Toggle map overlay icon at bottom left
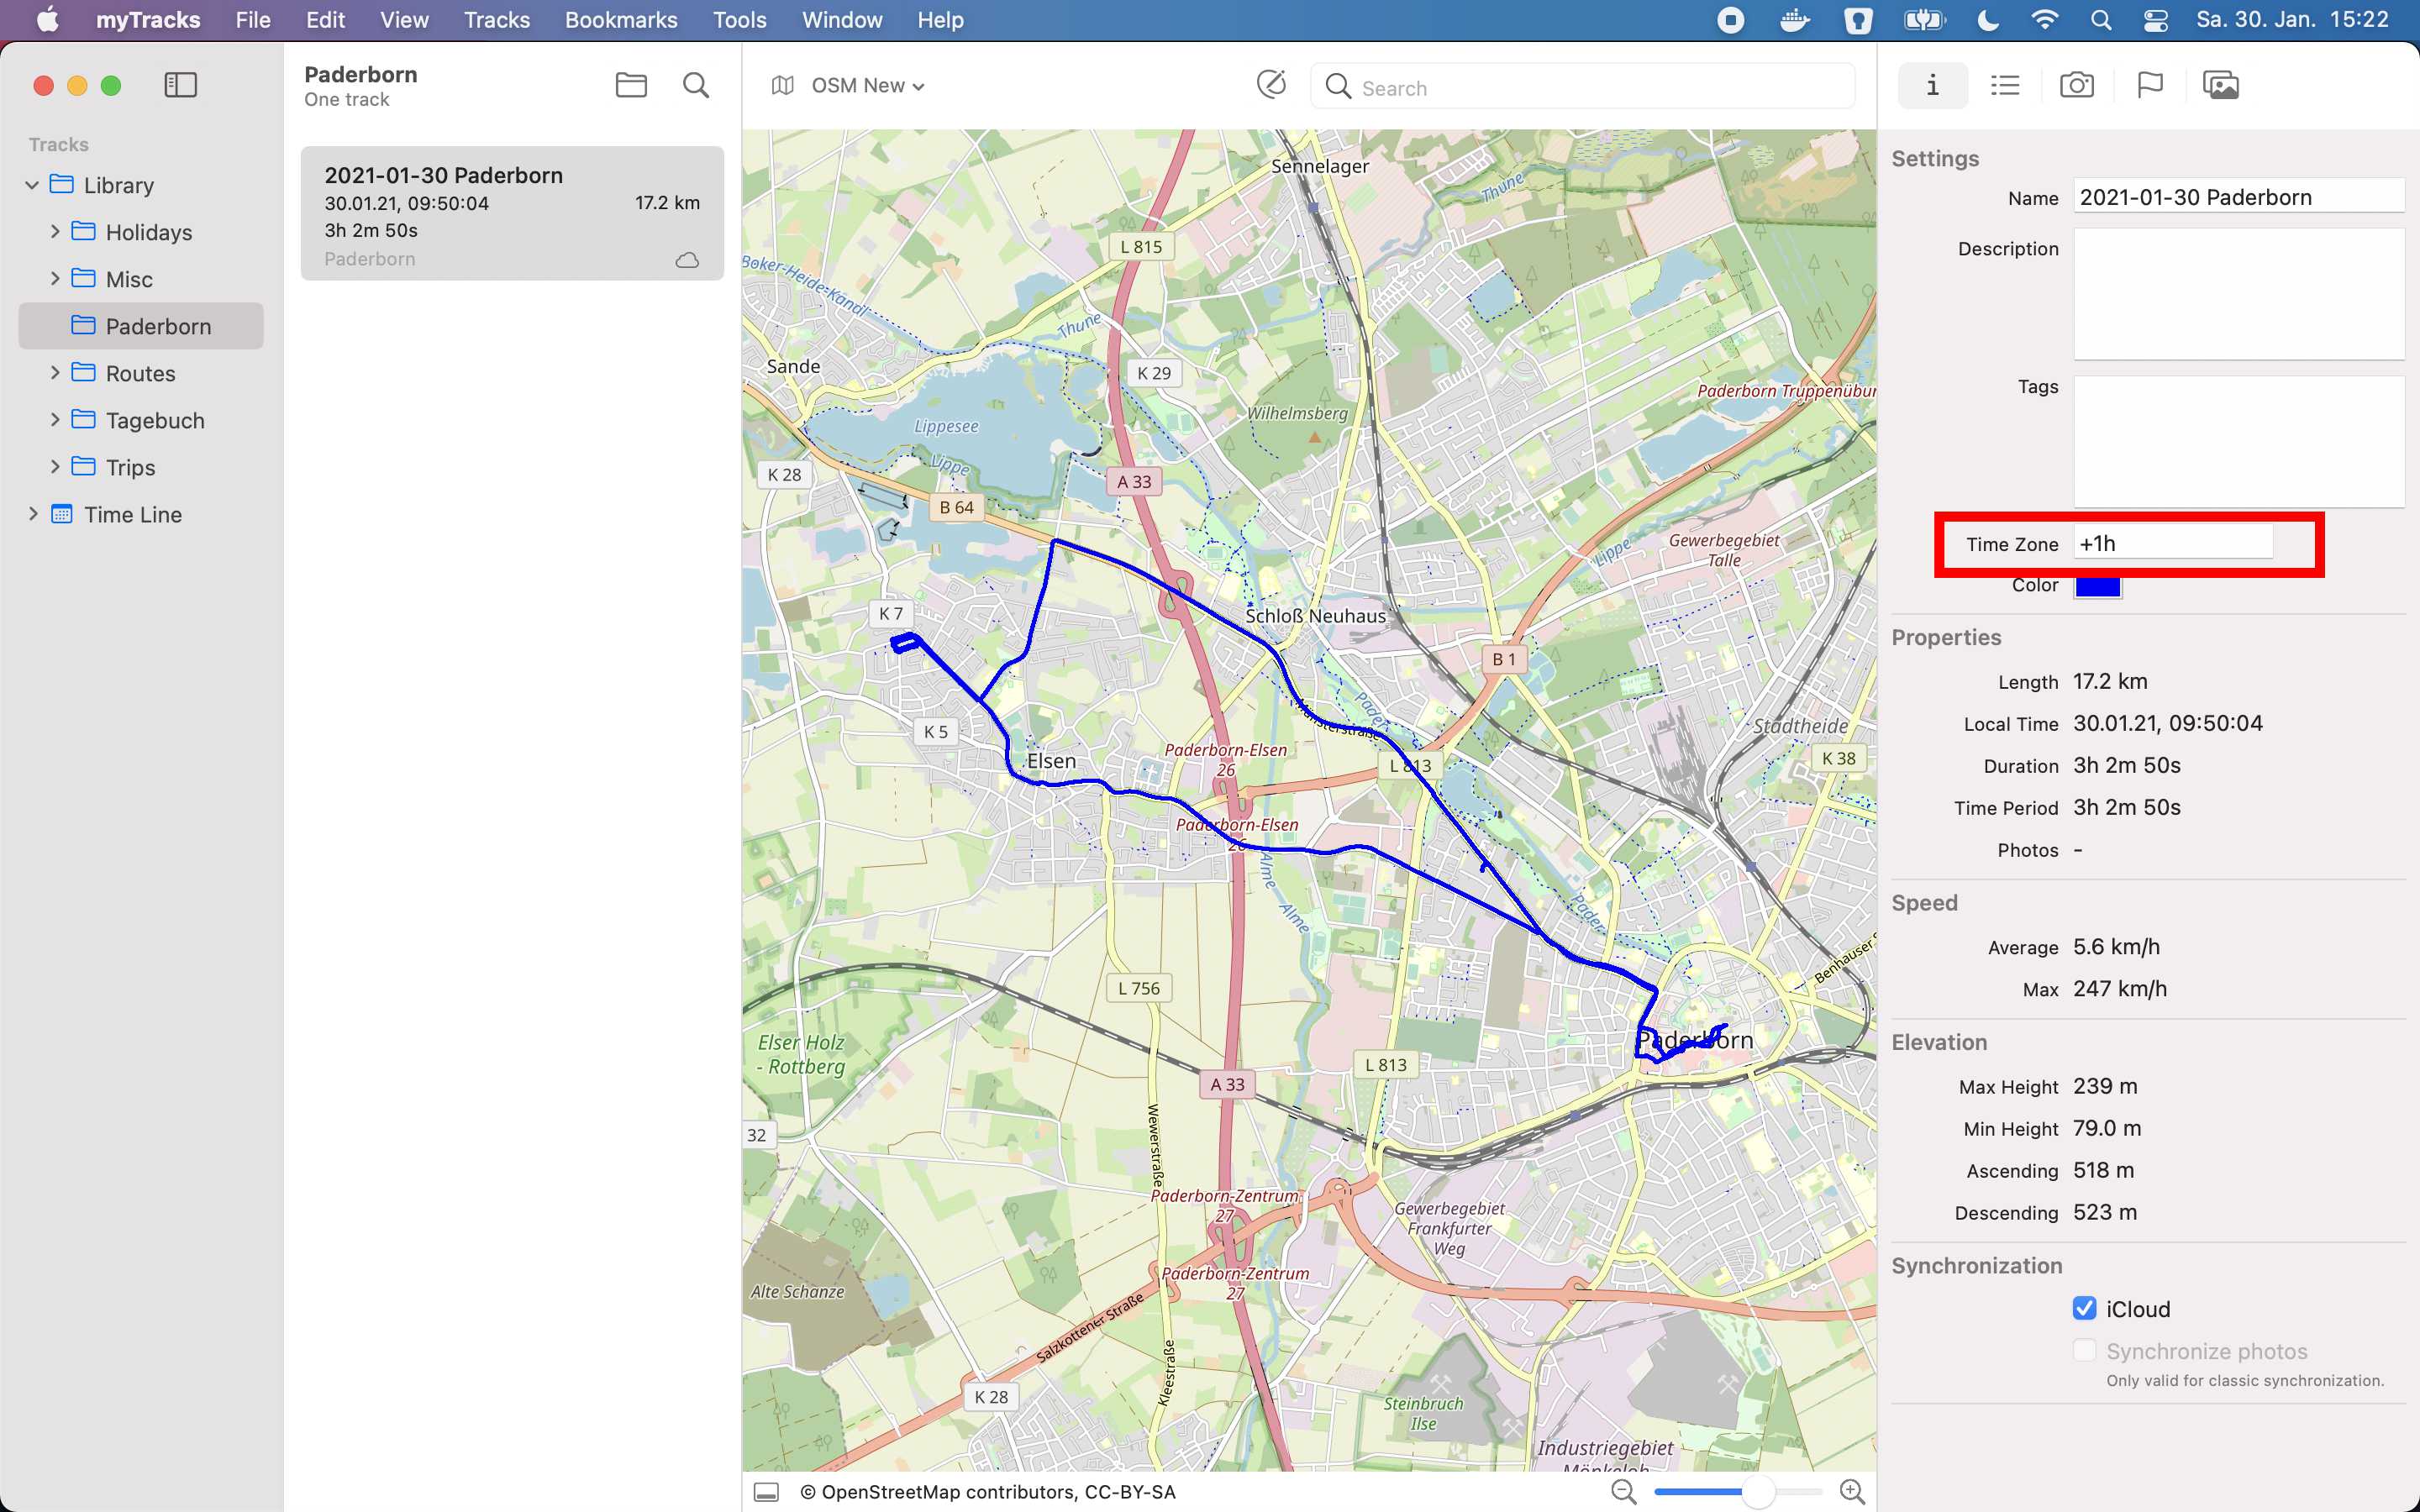This screenshot has width=2420, height=1512. click(766, 1492)
